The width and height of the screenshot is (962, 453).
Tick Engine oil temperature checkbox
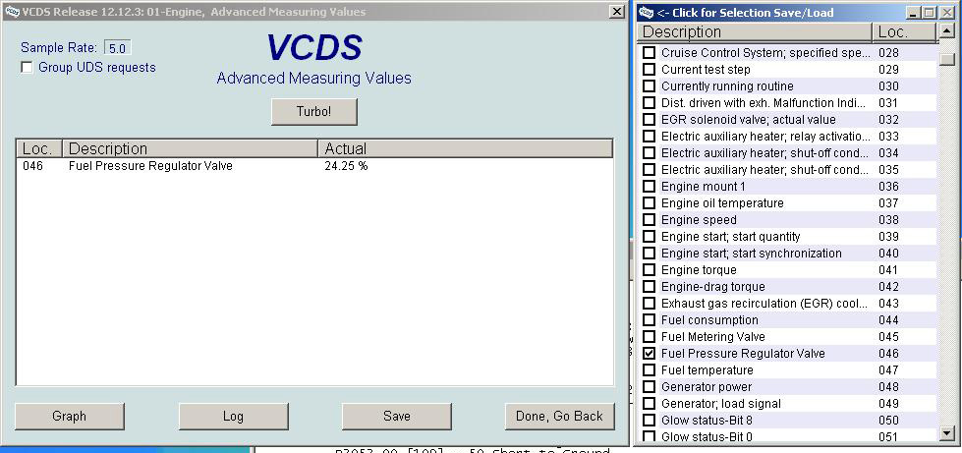click(x=649, y=203)
